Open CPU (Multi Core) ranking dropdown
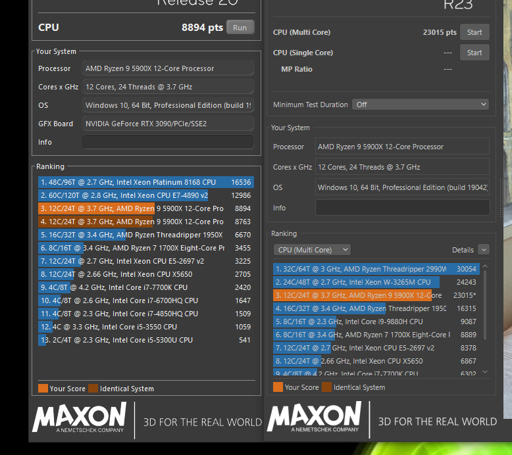Viewport: 512px width, 455px height. (x=312, y=250)
